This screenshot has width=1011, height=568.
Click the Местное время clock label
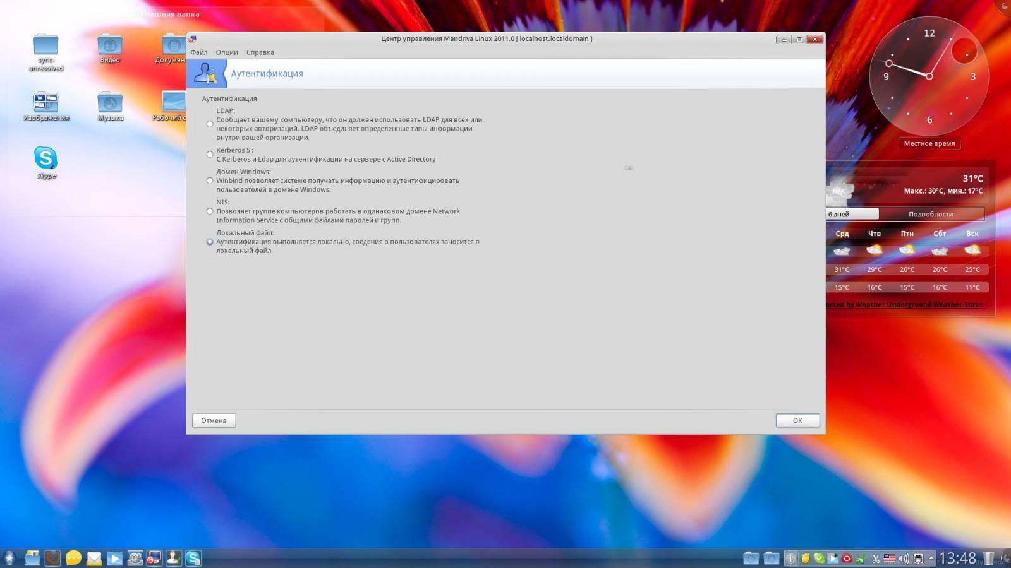[x=929, y=143]
